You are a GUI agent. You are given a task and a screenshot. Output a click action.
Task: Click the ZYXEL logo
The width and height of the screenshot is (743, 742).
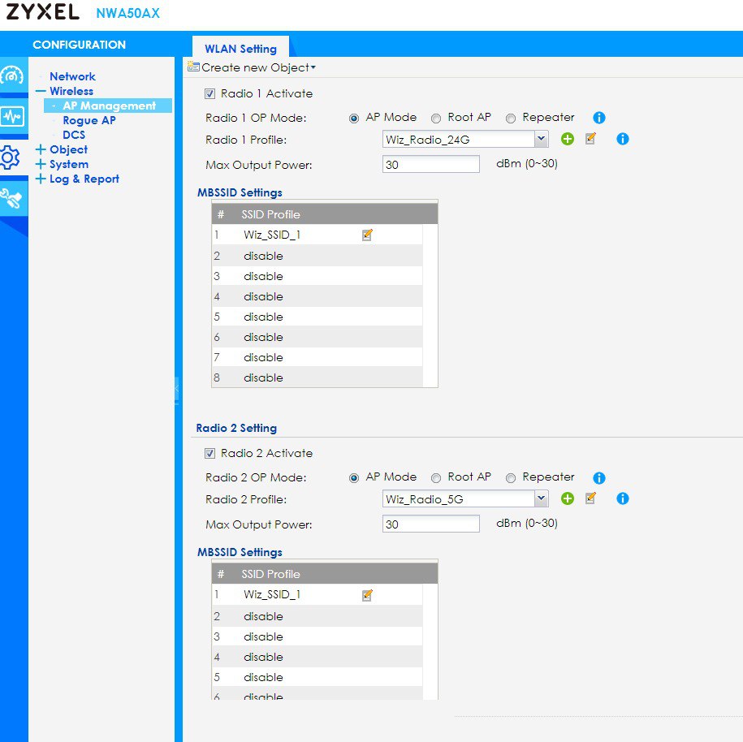[x=43, y=12]
